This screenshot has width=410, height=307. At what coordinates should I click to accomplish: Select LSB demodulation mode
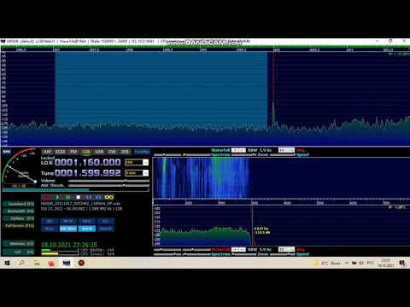[86, 152]
